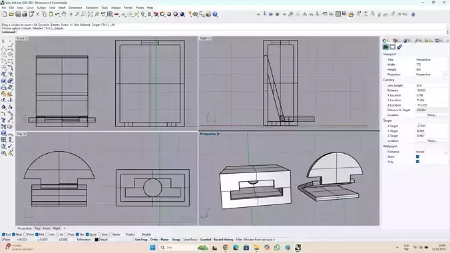
Task: Click the camera View properties icon in panel
Action: click(385, 47)
